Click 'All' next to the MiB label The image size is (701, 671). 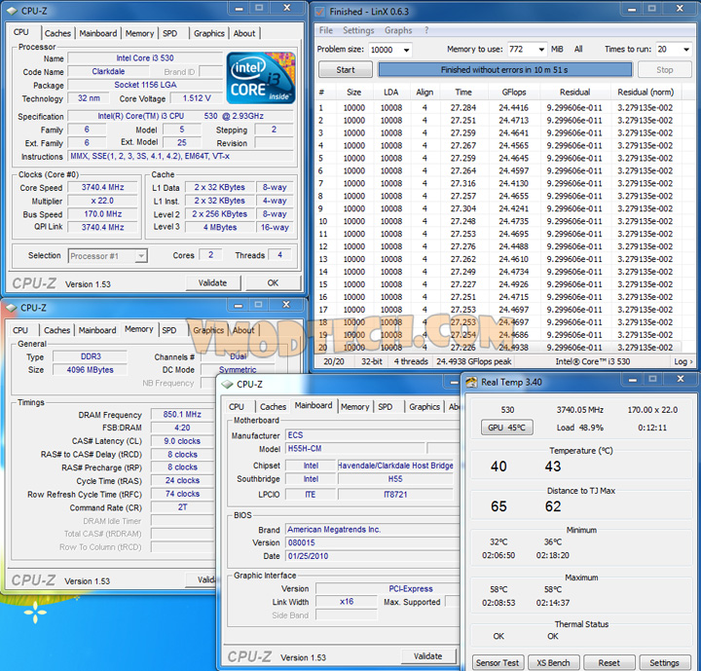coord(578,50)
